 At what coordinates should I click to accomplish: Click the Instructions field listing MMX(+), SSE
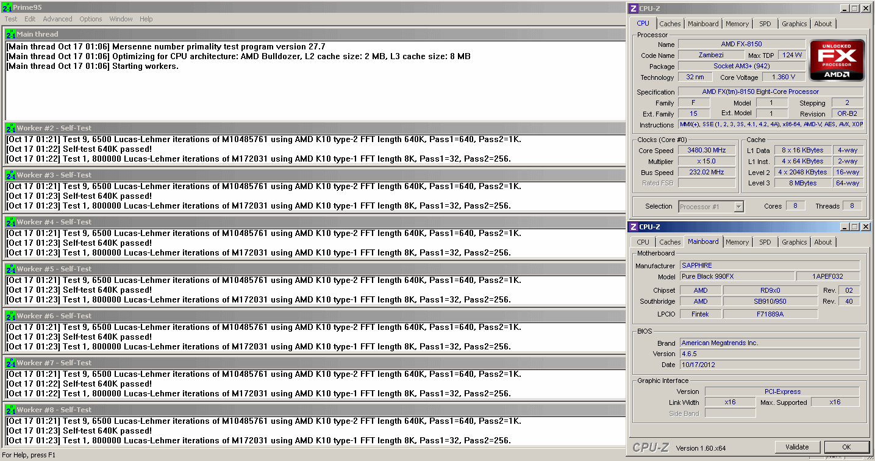point(771,124)
